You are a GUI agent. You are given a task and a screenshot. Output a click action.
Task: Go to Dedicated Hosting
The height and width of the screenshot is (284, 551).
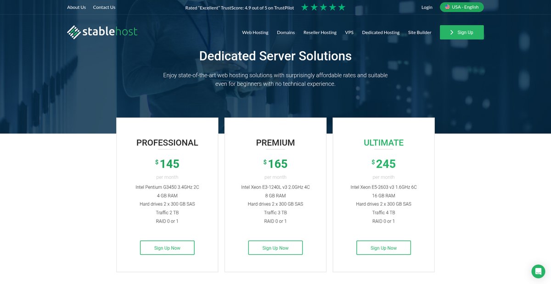coord(381,33)
